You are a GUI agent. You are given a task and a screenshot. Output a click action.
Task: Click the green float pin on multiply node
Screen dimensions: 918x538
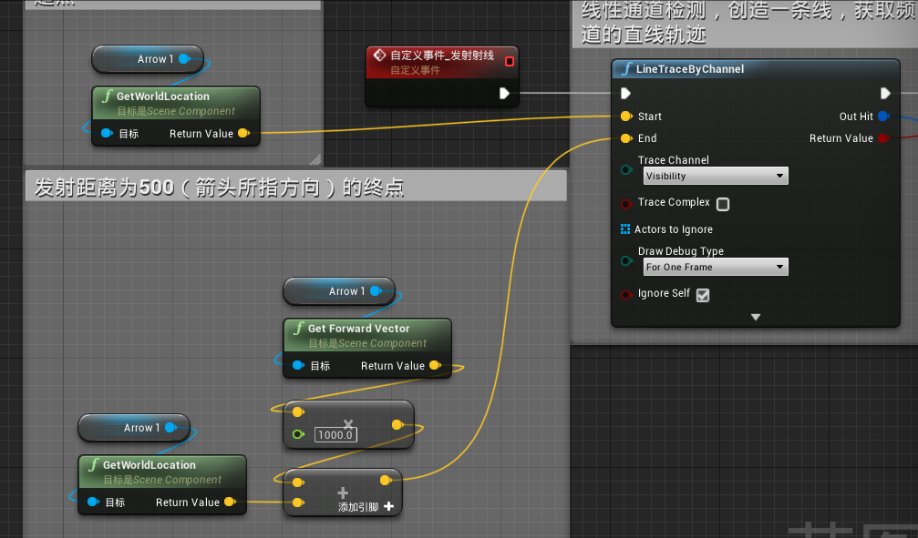coord(298,434)
